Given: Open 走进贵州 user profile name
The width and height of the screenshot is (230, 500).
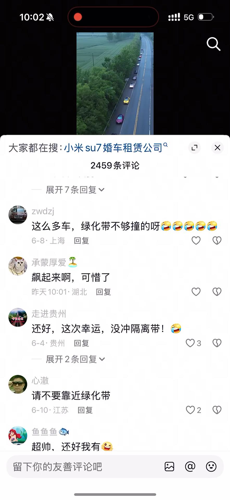Looking at the screenshot, I should (x=49, y=314).
